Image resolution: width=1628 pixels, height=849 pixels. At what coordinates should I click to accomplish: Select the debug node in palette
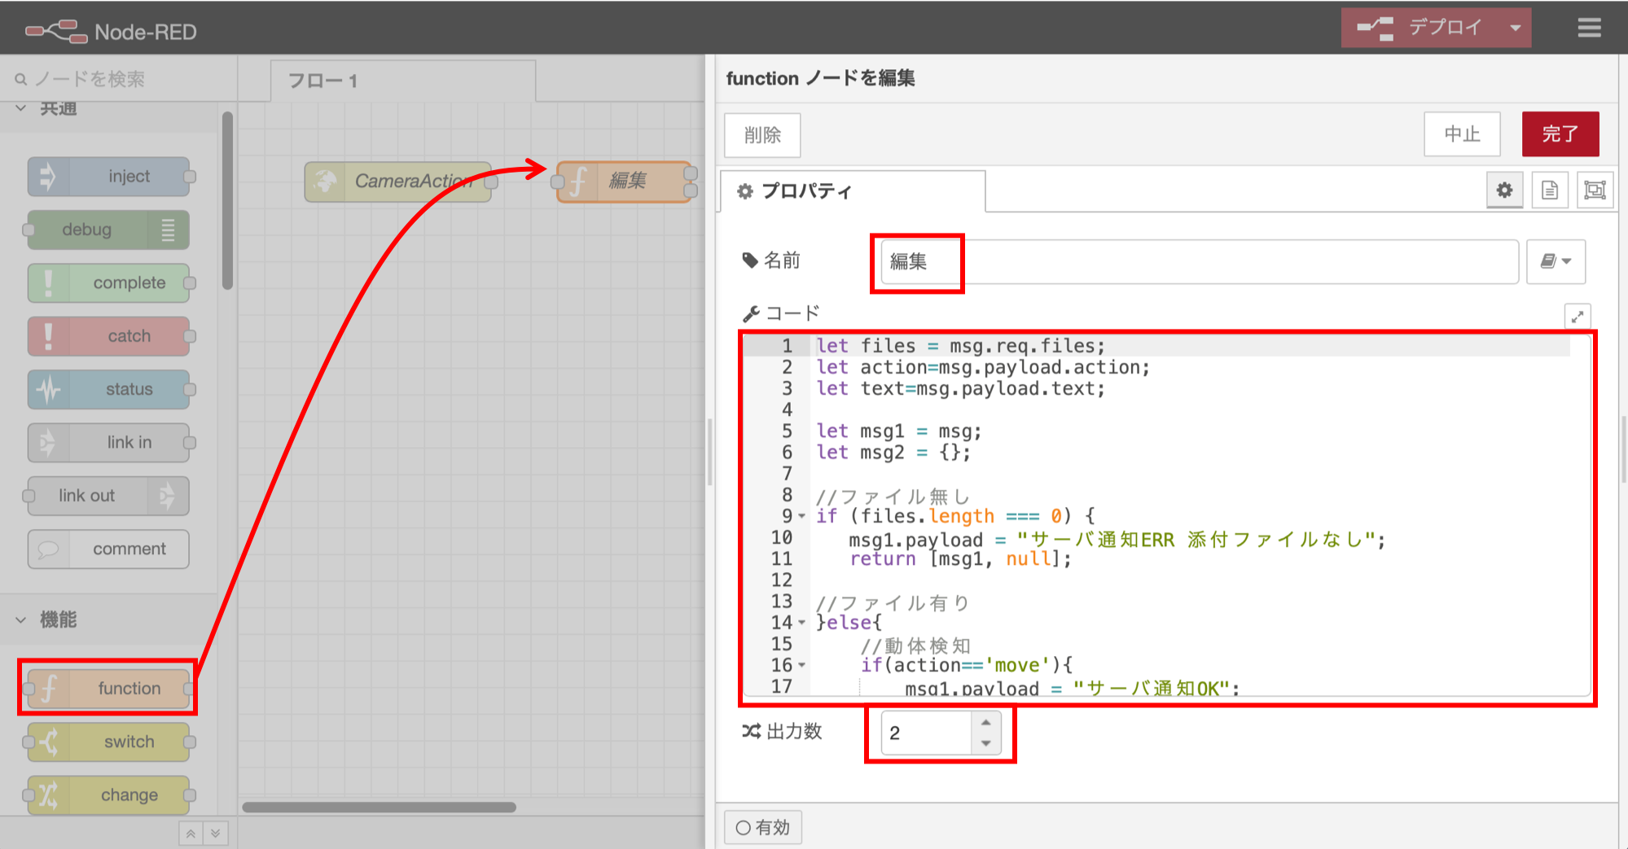(109, 230)
